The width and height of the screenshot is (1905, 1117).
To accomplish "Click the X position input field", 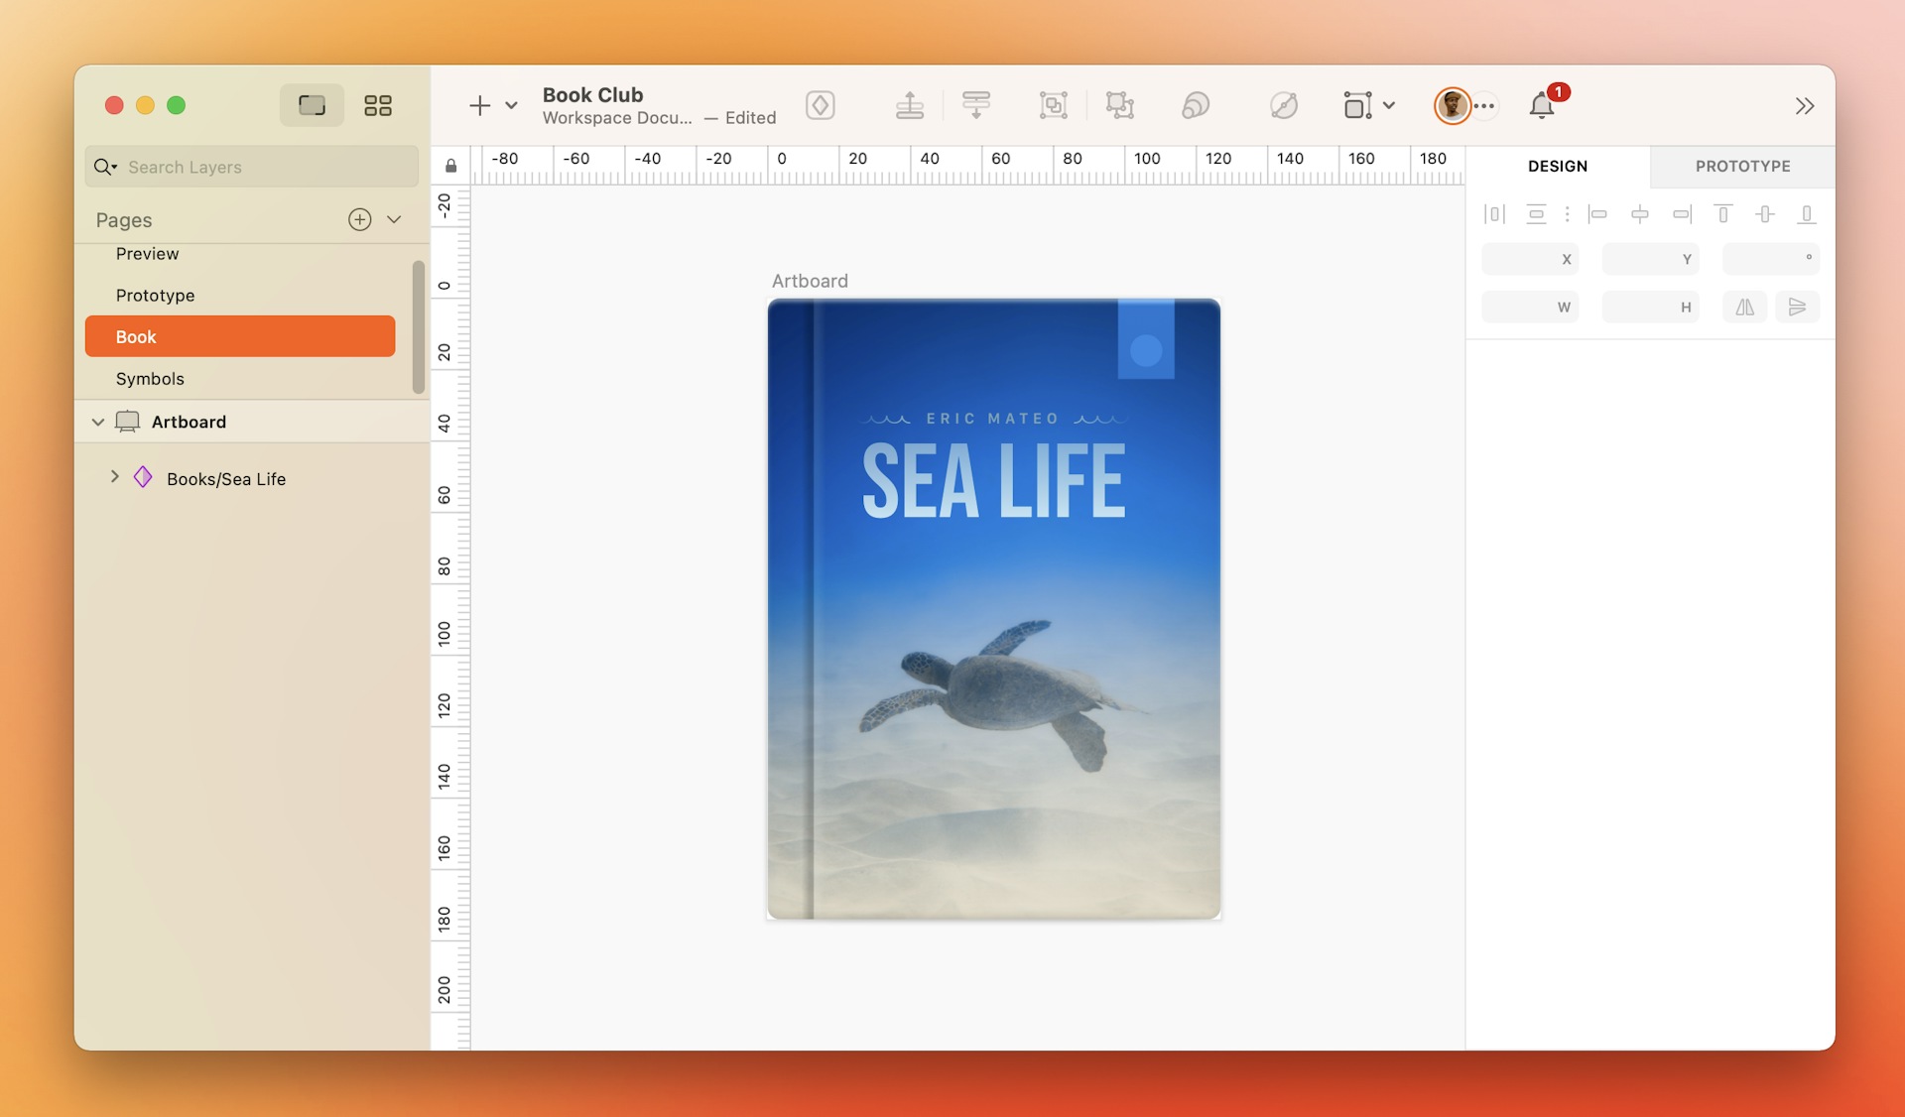I will (x=1530, y=259).
